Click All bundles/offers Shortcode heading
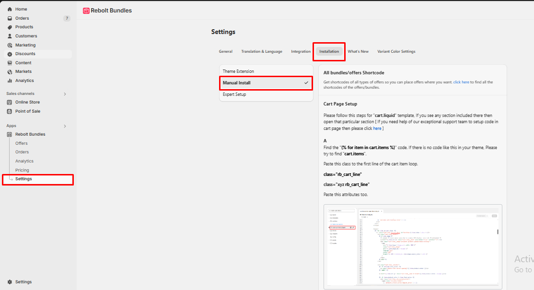The width and height of the screenshot is (534, 290). [354, 73]
